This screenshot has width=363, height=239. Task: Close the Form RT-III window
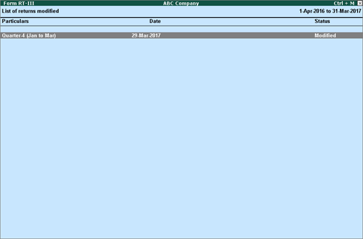pyautogui.click(x=360, y=3)
